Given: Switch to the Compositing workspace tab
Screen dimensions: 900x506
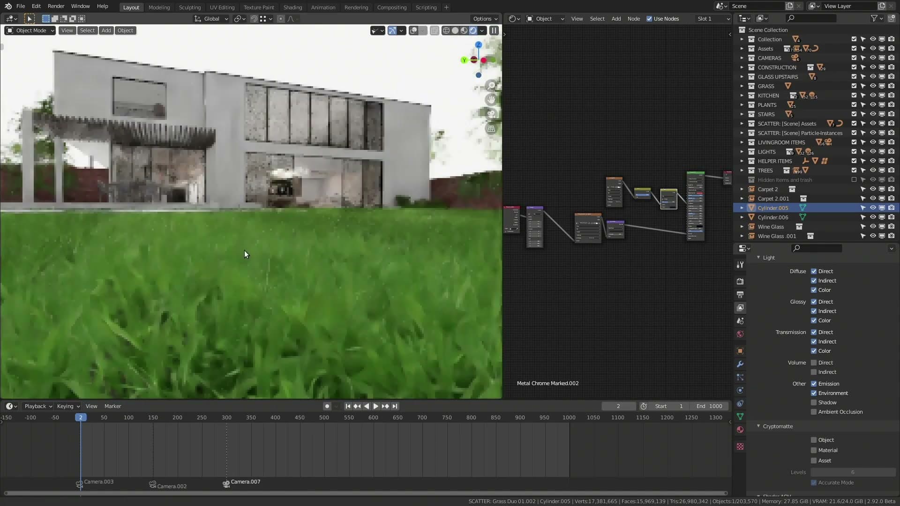Looking at the screenshot, I should click(391, 7).
